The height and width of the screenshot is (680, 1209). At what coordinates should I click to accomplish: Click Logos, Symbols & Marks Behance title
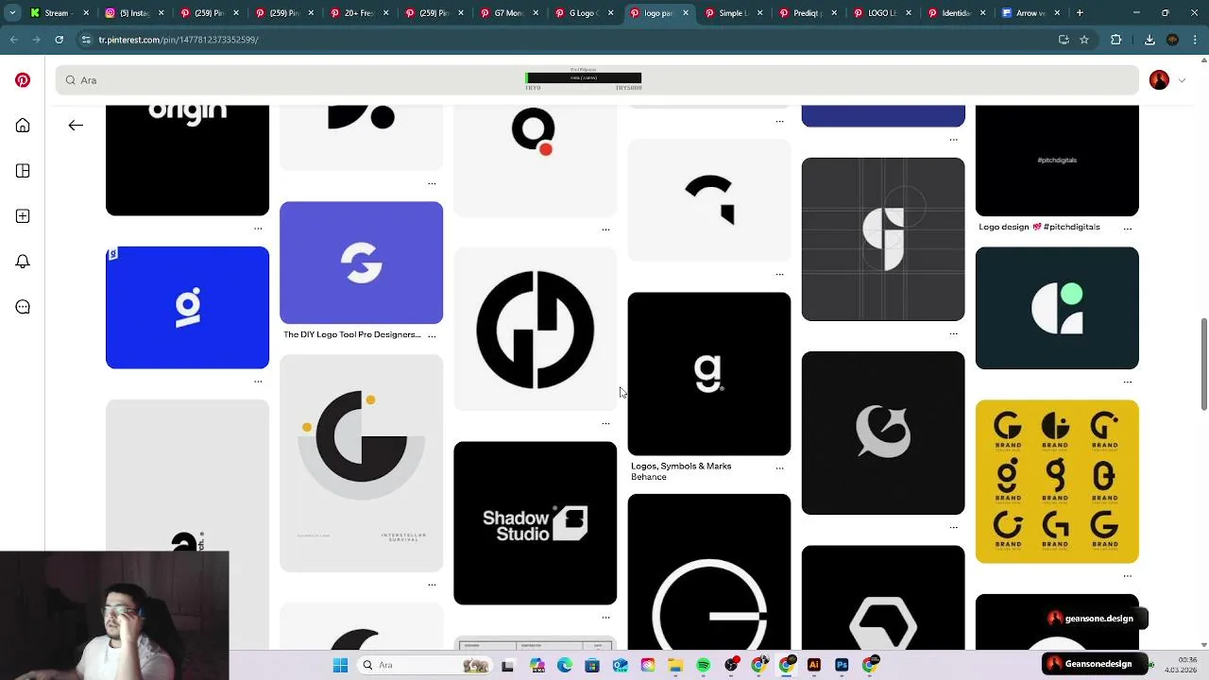(681, 471)
